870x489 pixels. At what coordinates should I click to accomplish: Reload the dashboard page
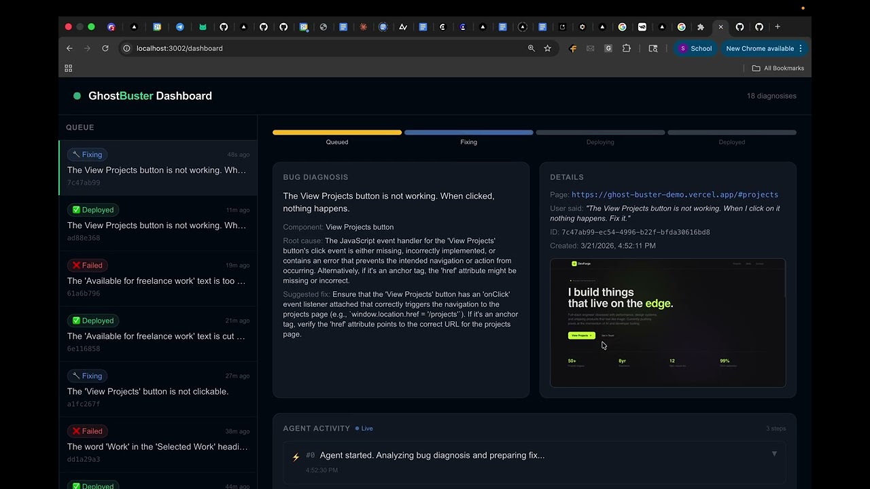click(105, 48)
